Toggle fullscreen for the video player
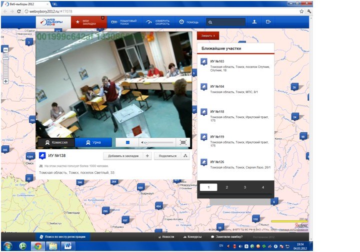 183,142
